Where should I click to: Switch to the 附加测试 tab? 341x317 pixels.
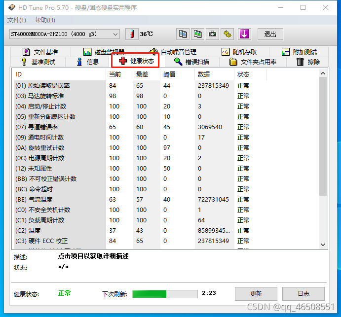coord(299,52)
